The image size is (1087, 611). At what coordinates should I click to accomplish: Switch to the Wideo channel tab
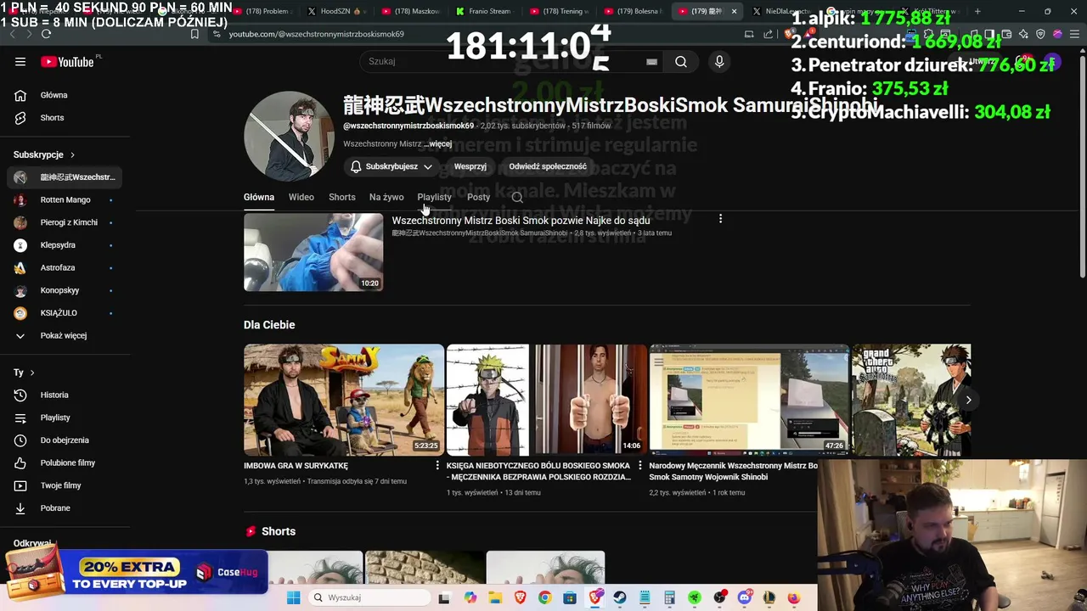tap(301, 197)
